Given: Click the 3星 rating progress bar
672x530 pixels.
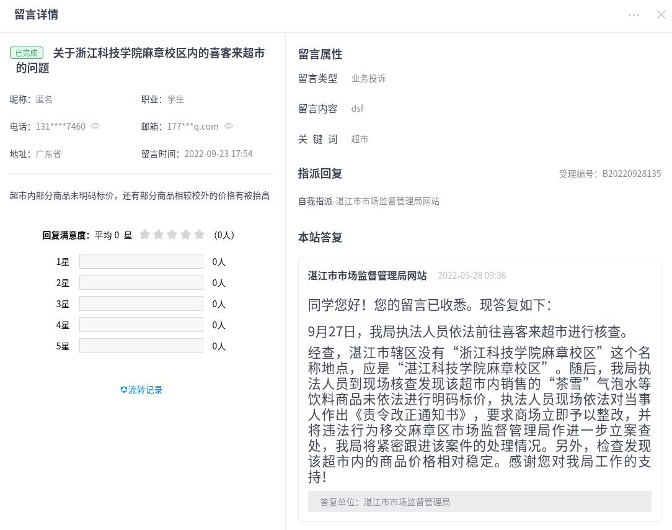Looking at the screenshot, I should click(141, 304).
